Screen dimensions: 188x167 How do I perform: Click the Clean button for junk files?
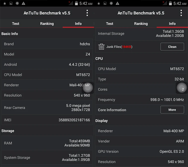click(172, 47)
